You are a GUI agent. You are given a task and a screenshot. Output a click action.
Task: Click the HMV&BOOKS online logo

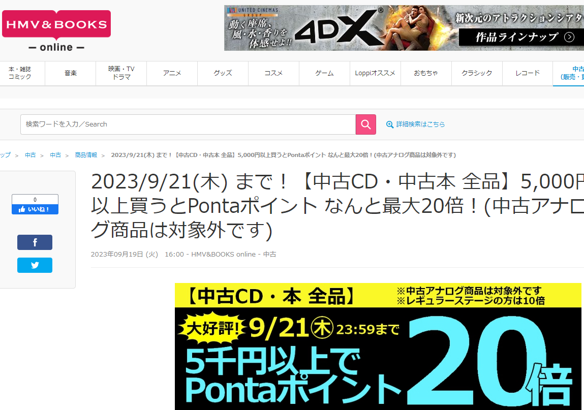(x=56, y=31)
